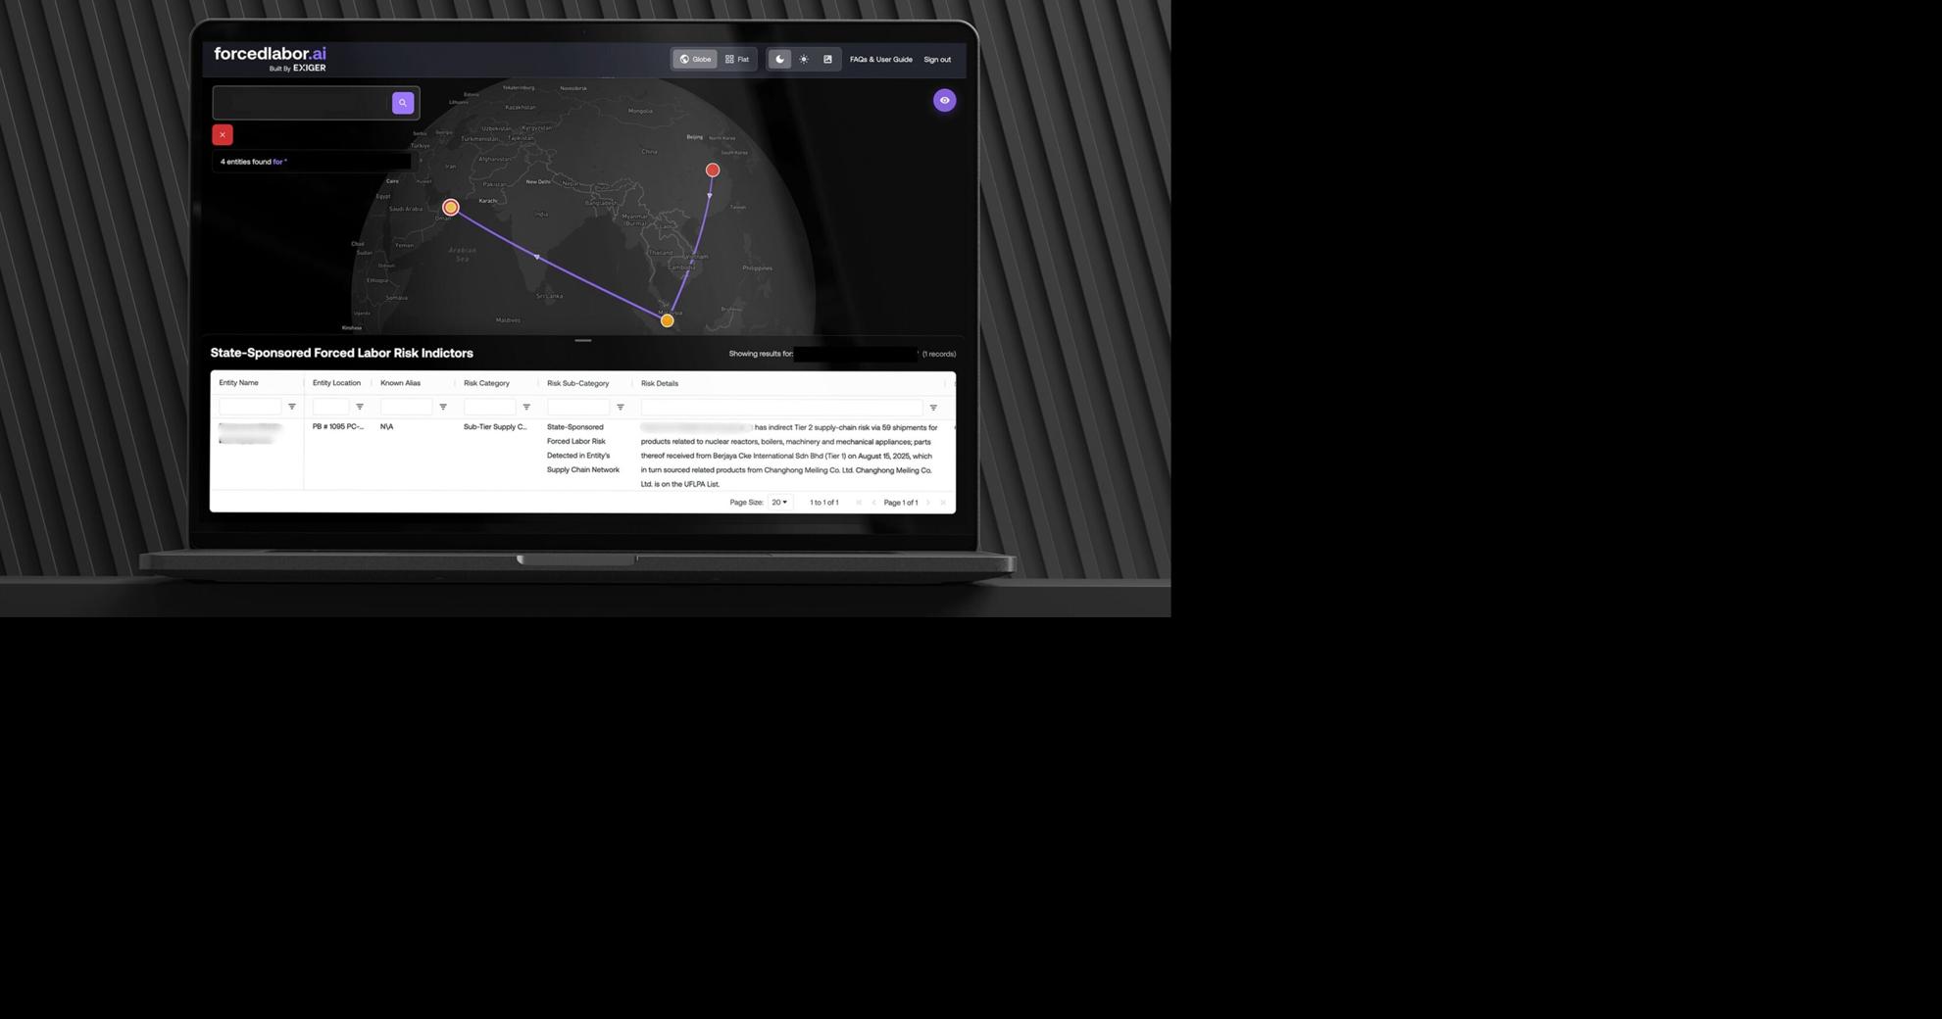Click the previous page chevron
The image size is (1942, 1019).
click(873, 502)
